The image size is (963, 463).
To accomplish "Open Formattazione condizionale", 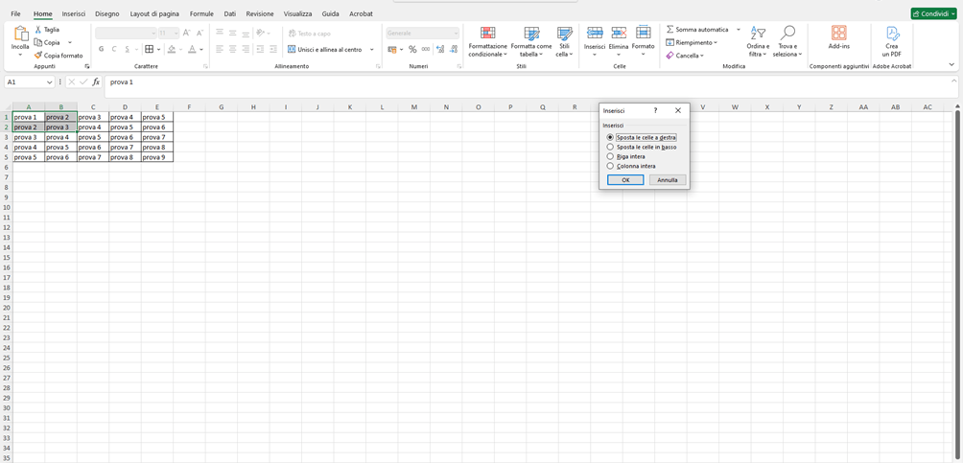I will point(487,35).
